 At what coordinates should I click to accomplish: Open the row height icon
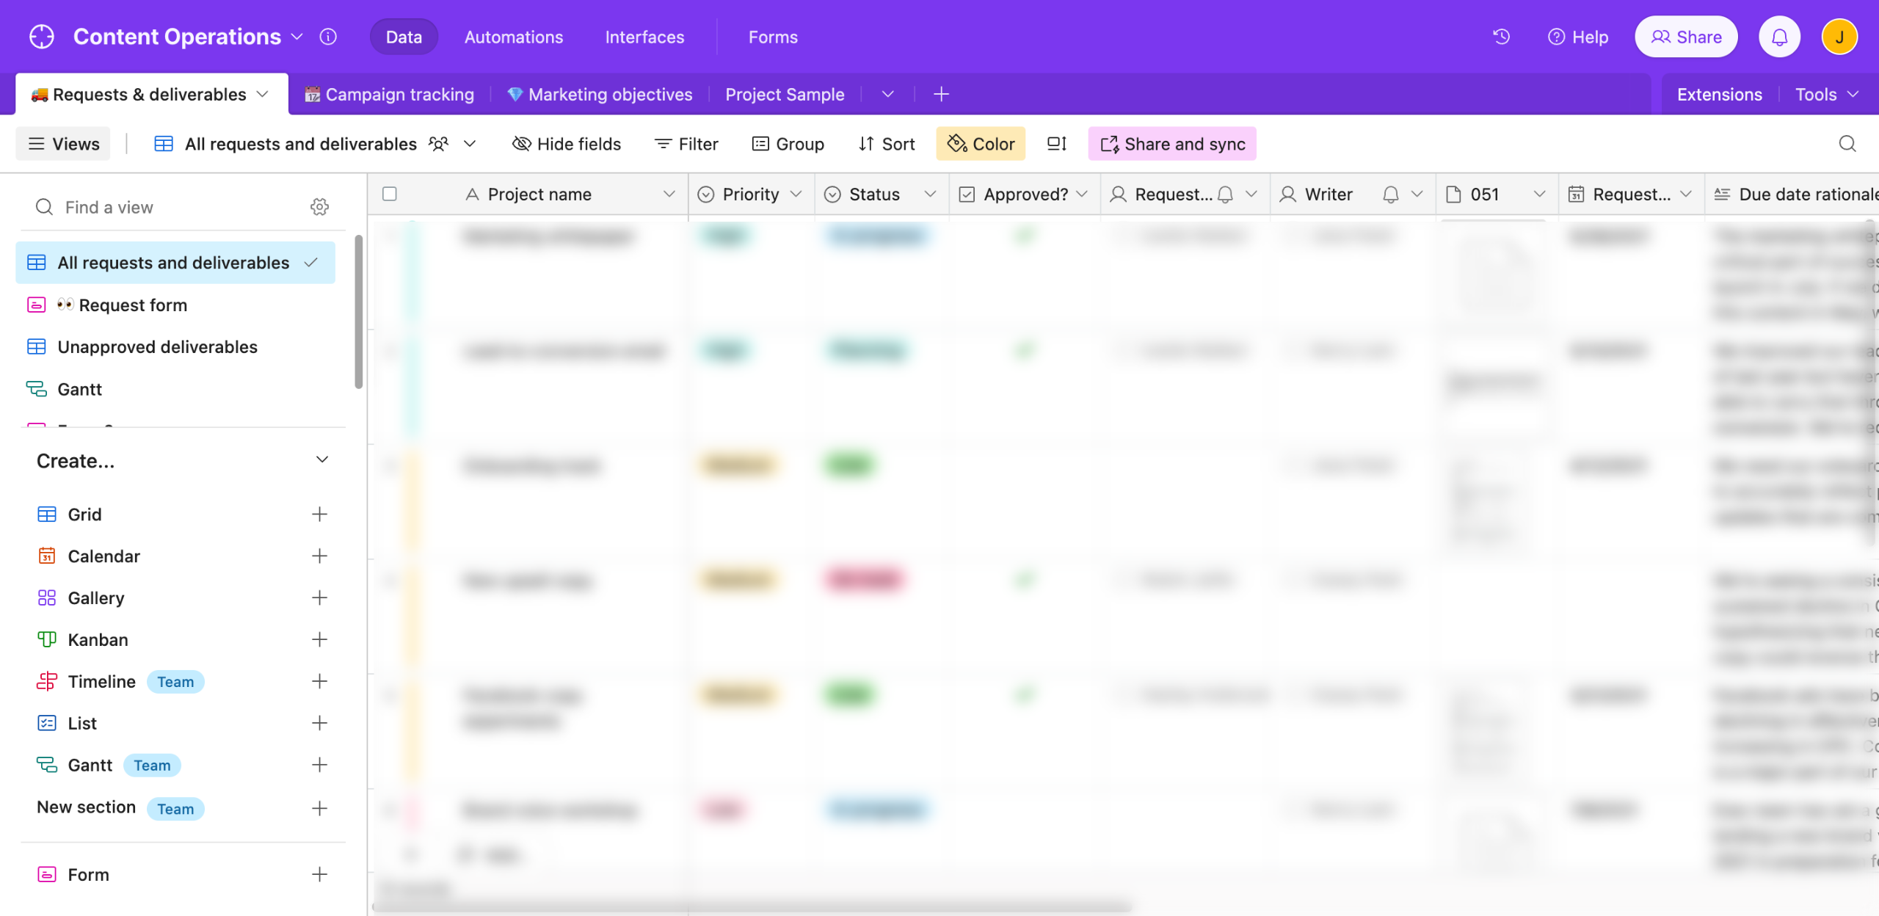[1056, 144]
